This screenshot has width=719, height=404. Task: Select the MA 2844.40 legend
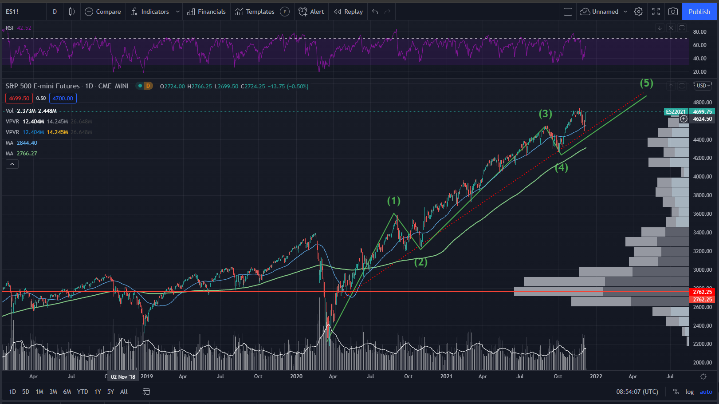(21, 143)
